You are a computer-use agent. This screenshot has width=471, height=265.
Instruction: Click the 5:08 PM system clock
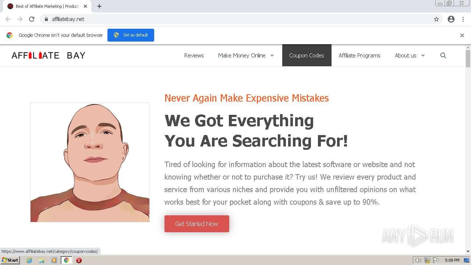(452, 260)
